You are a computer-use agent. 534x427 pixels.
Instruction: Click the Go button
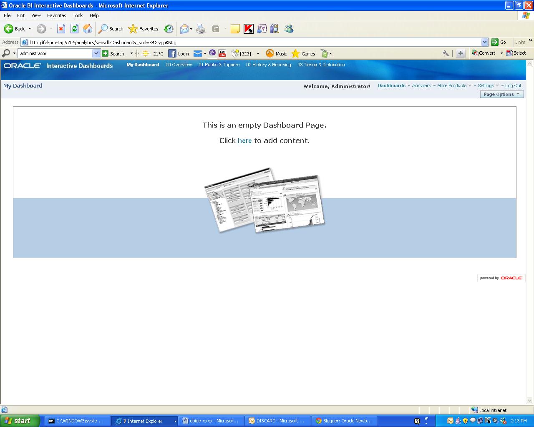click(499, 42)
